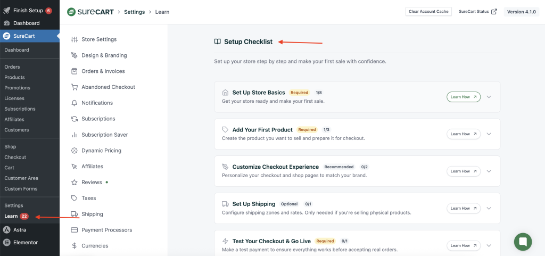The width and height of the screenshot is (545, 256).
Task: Click the Design & Branding pen icon
Action: point(74,55)
